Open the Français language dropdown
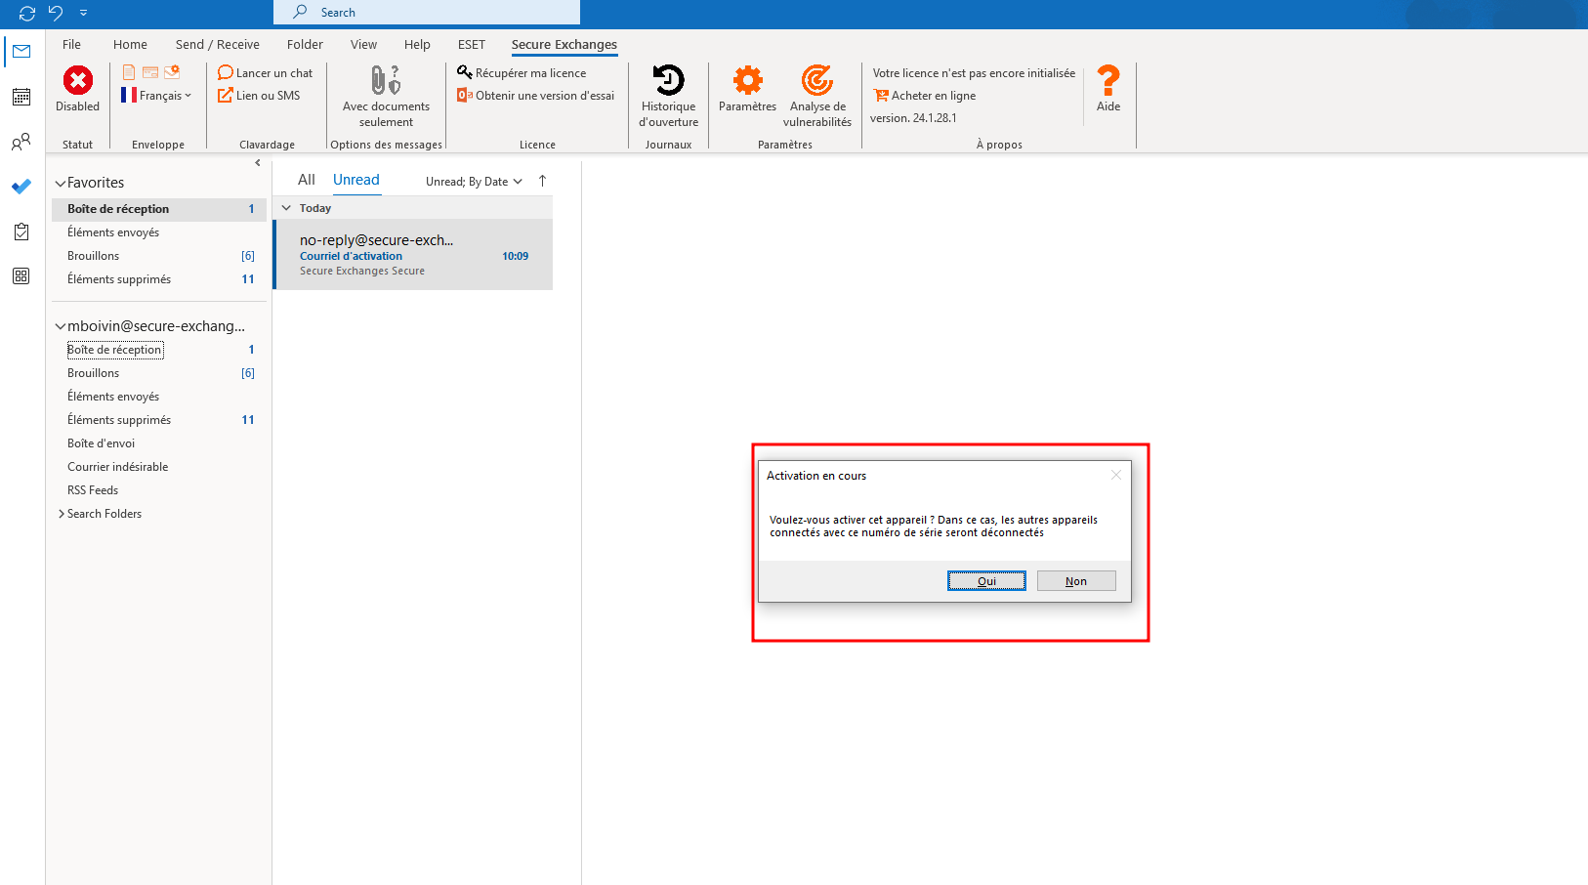This screenshot has width=1588, height=885. [156, 95]
